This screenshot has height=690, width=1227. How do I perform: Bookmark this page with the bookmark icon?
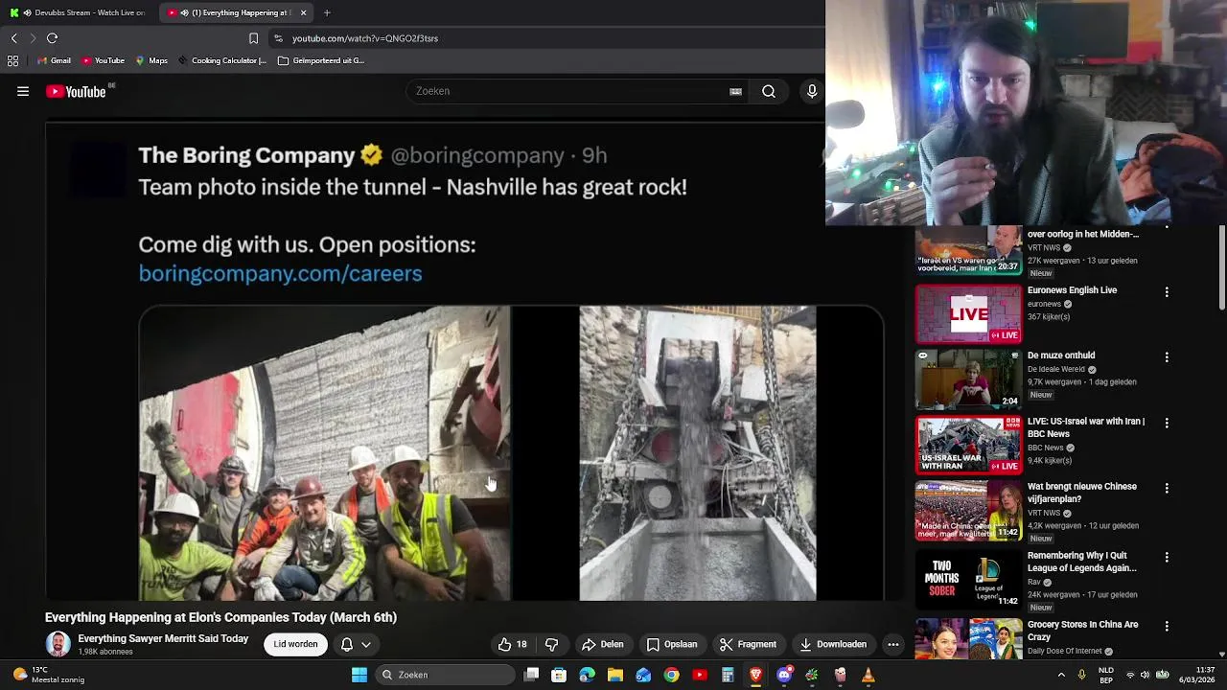click(253, 38)
